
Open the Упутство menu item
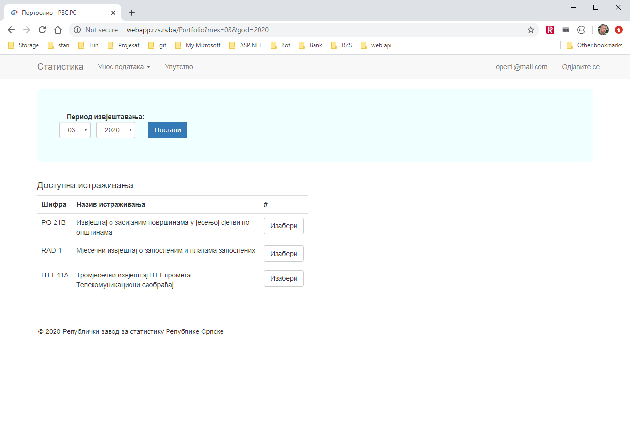pos(179,67)
